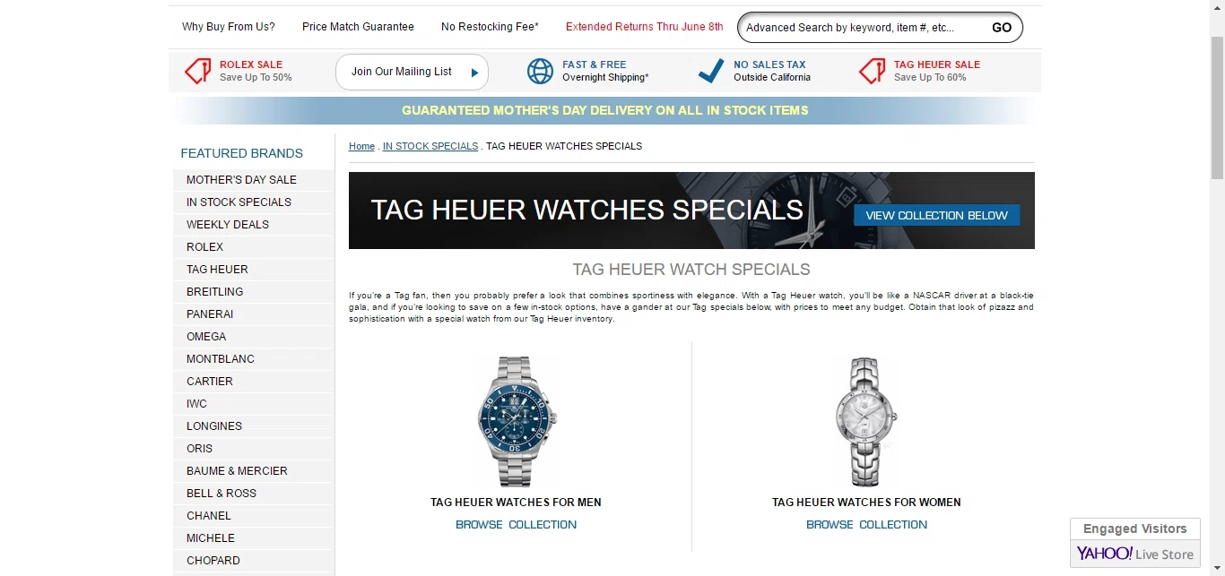Click the men's blue Tag Heuer watch image
This screenshot has height=576, width=1225.
(x=517, y=421)
